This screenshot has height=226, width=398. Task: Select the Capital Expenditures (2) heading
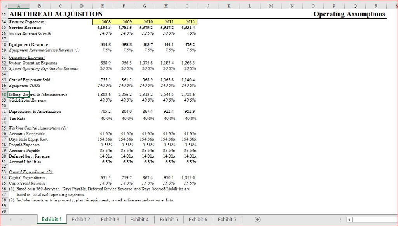pos(31,172)
